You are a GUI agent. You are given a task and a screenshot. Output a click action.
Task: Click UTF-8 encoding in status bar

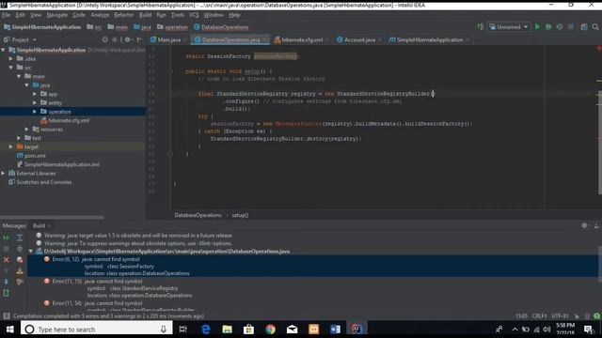tap(560, 315)
